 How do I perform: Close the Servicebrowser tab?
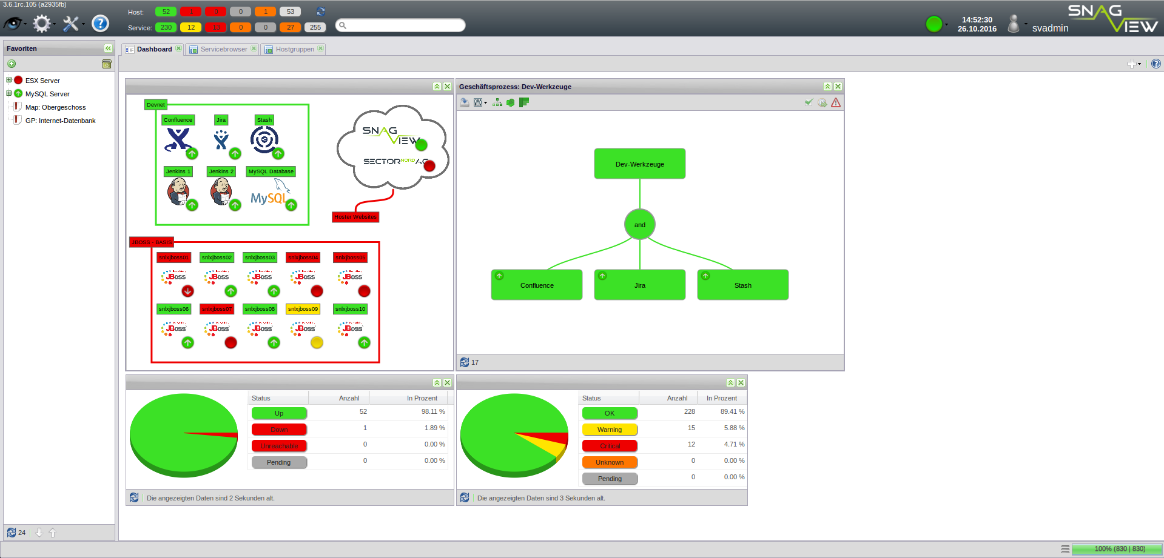pos(254,48)
